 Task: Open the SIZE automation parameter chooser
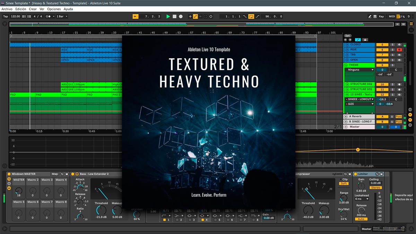359,104
